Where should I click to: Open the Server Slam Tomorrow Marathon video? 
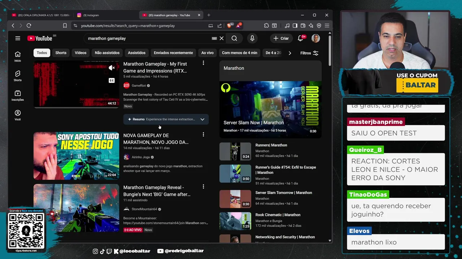point(284,192)
